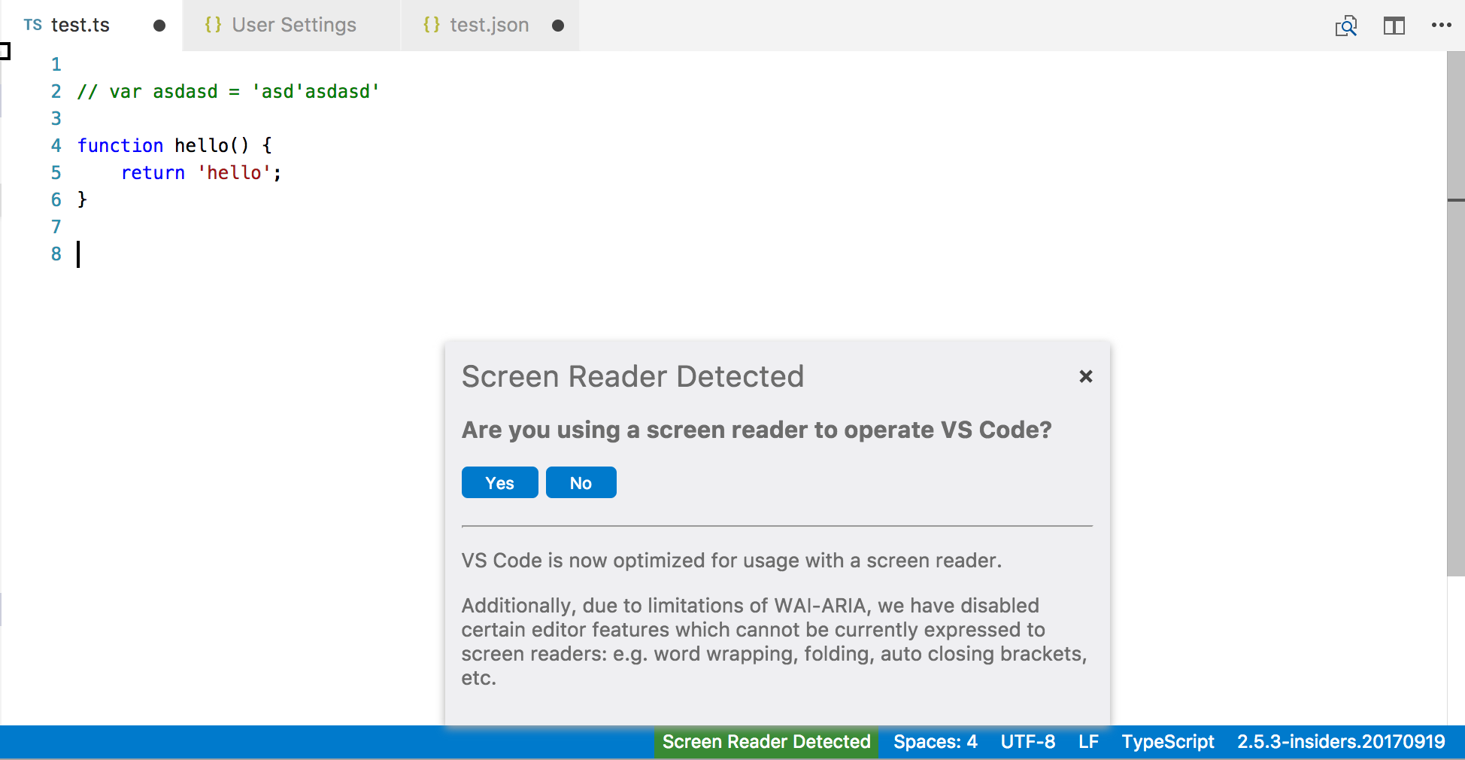Click the vertical editor scrollbar thumb

(1456, 314)
